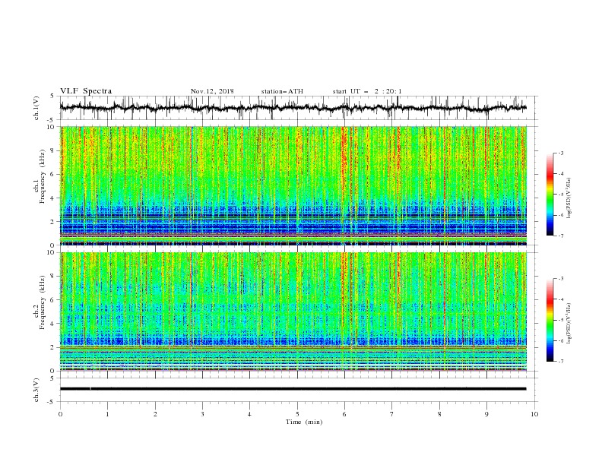Click the "station=ATH" label
This screenshot has height=465, width=602.
[282, 91]
